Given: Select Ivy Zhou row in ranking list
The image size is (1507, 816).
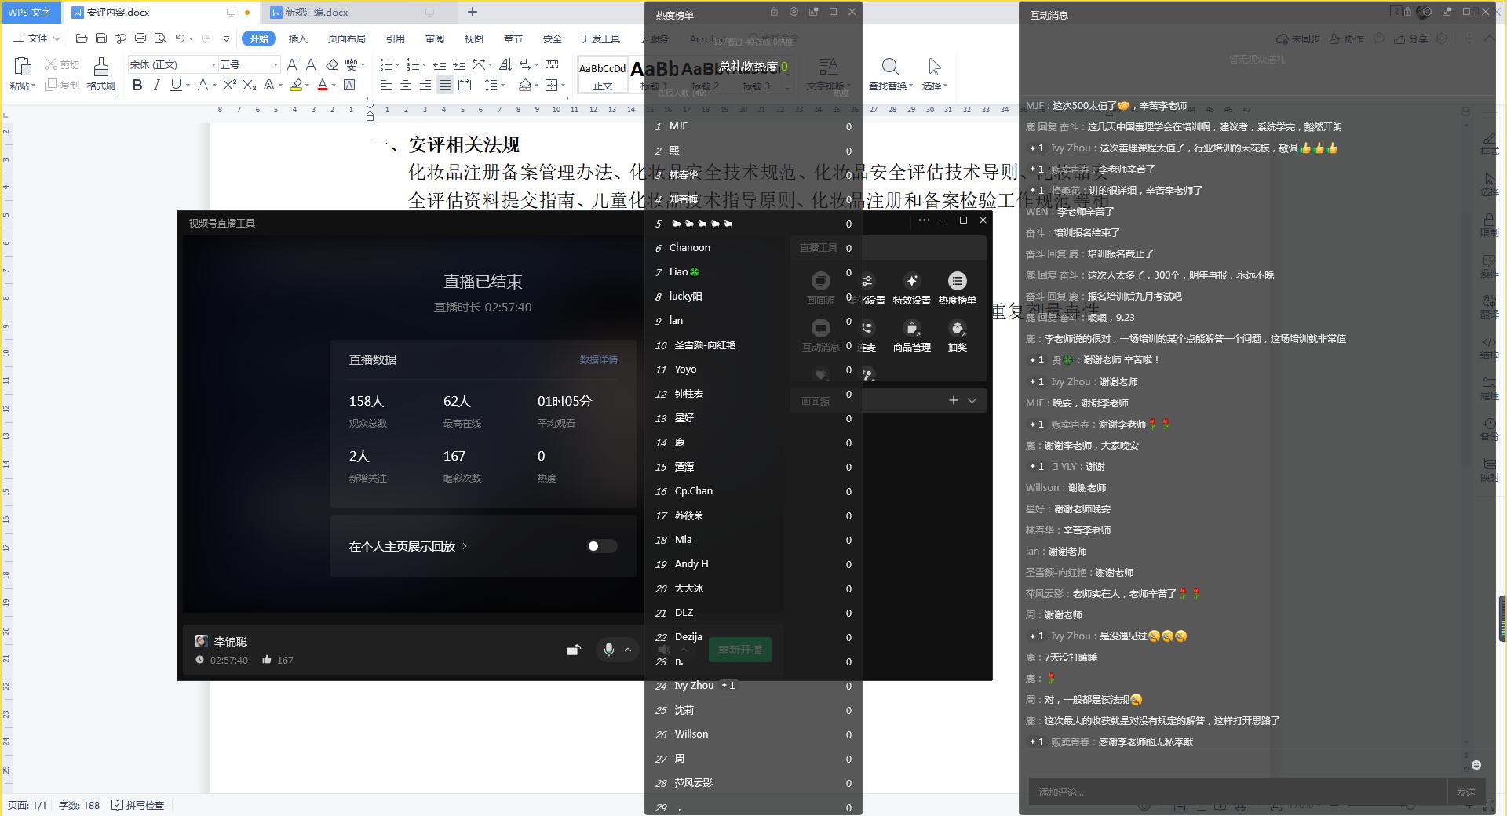Looking at the screenshot, I should coord(753,686).
